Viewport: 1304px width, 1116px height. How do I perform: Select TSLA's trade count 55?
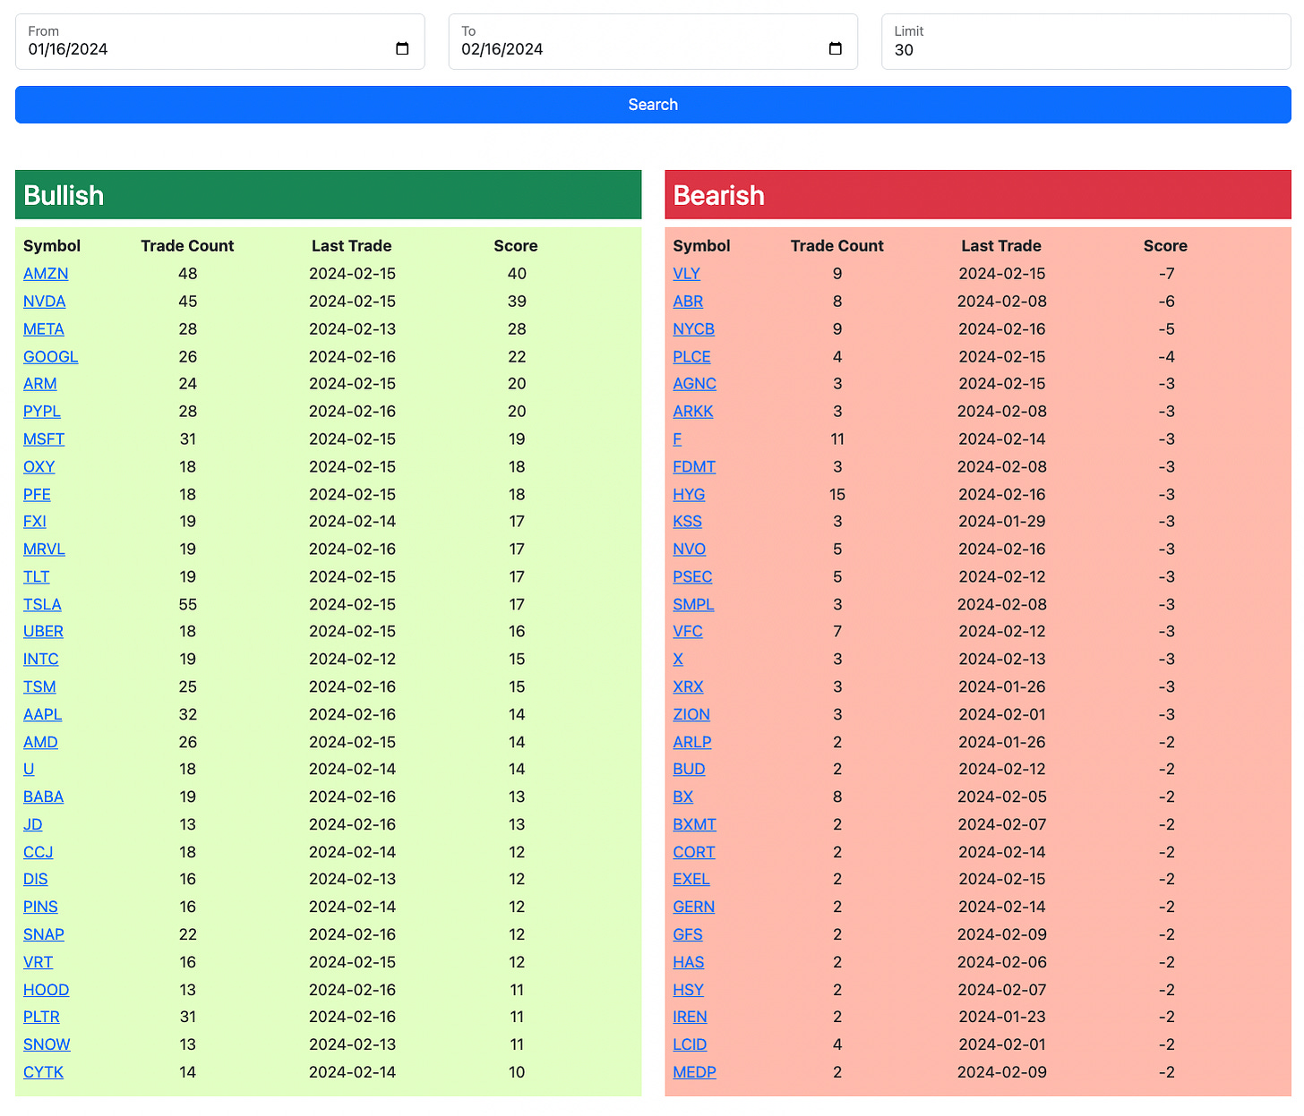tap(187, 605)
